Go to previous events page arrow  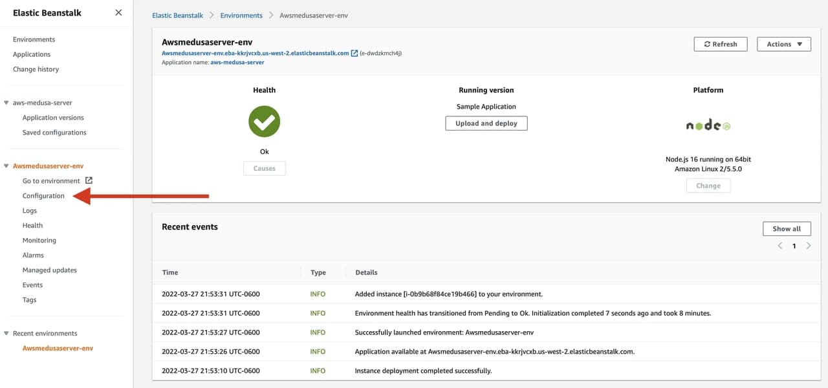point(780,246)
